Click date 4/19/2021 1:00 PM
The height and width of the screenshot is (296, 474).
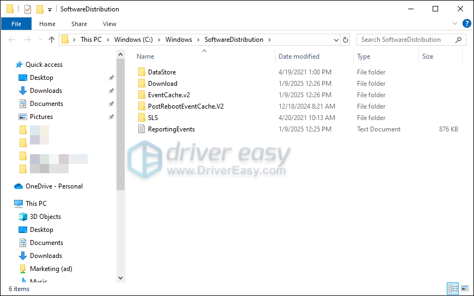pyautogui.click(x=305, y=72)
